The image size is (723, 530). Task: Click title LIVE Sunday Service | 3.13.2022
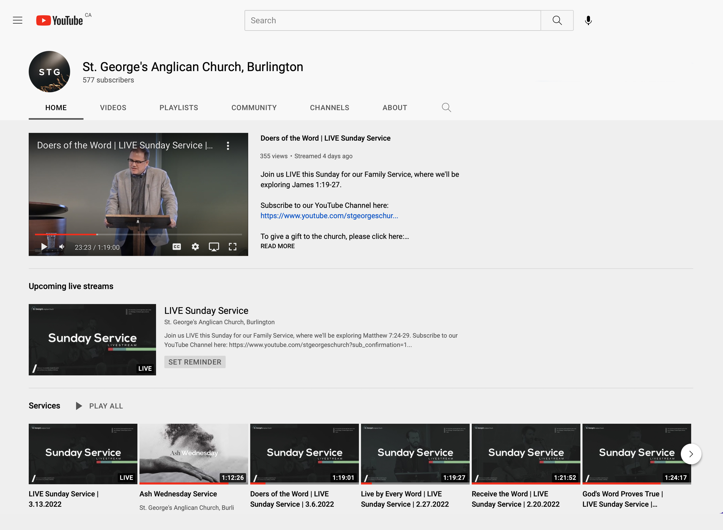64,499
